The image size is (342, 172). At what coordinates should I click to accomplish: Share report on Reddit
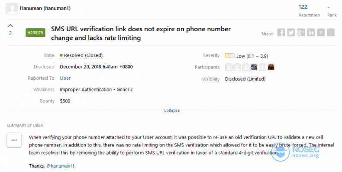pos(331,32)
